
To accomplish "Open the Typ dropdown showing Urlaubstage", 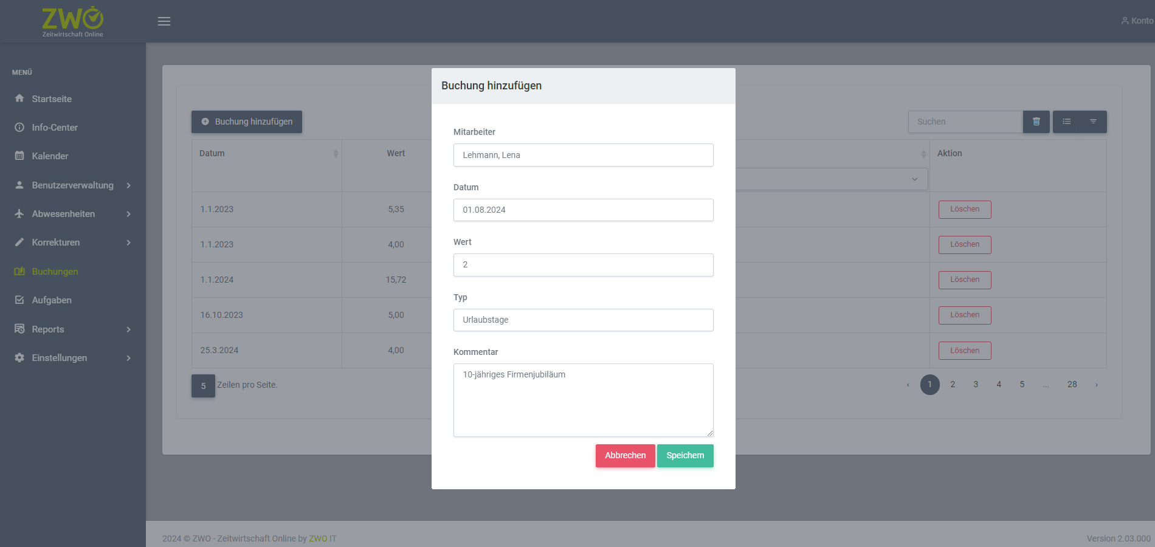I will [x=583, y=320].
